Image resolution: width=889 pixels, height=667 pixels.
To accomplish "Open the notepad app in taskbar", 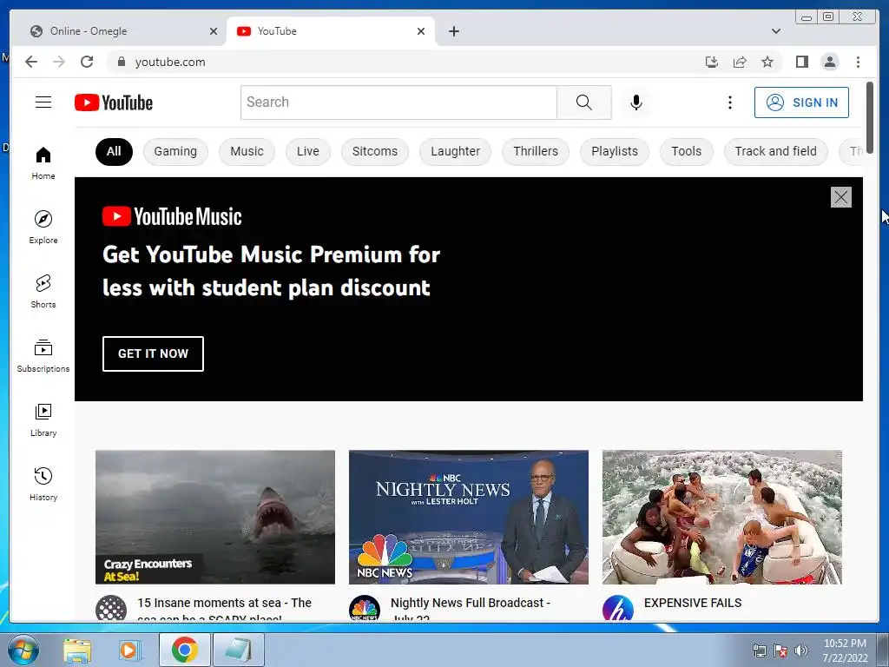I will click(238, 650).
